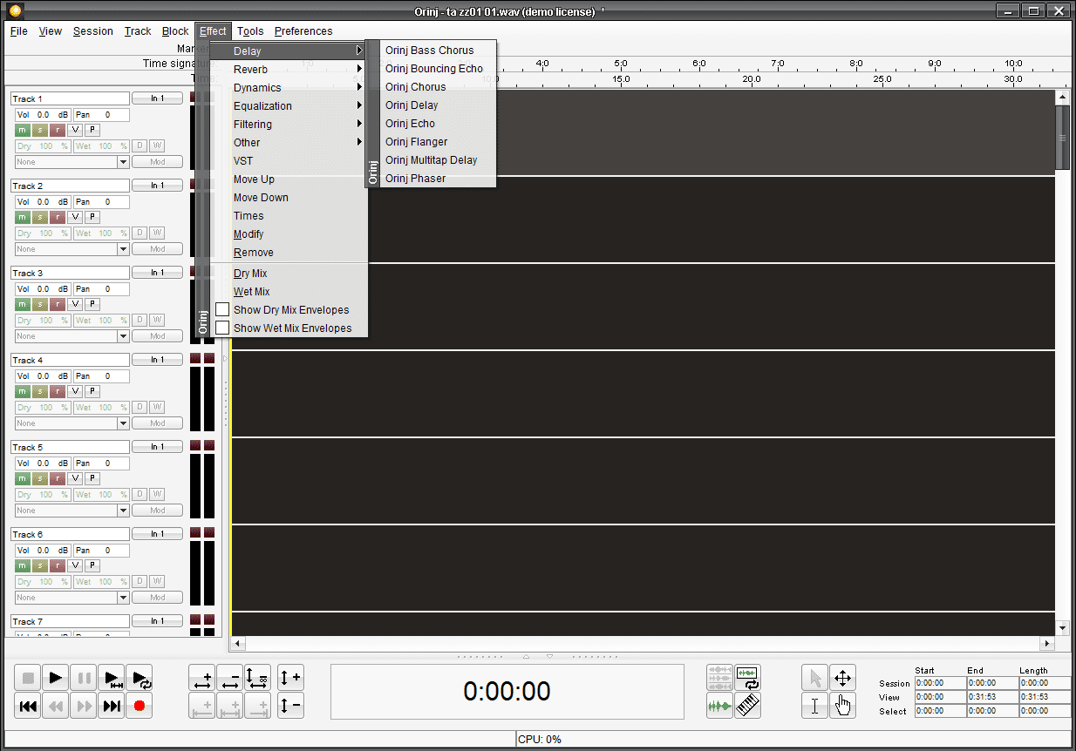The height and width of the screenshot is (751, 1076).
Task: Open the Tools menu
Action: (250, 31)
